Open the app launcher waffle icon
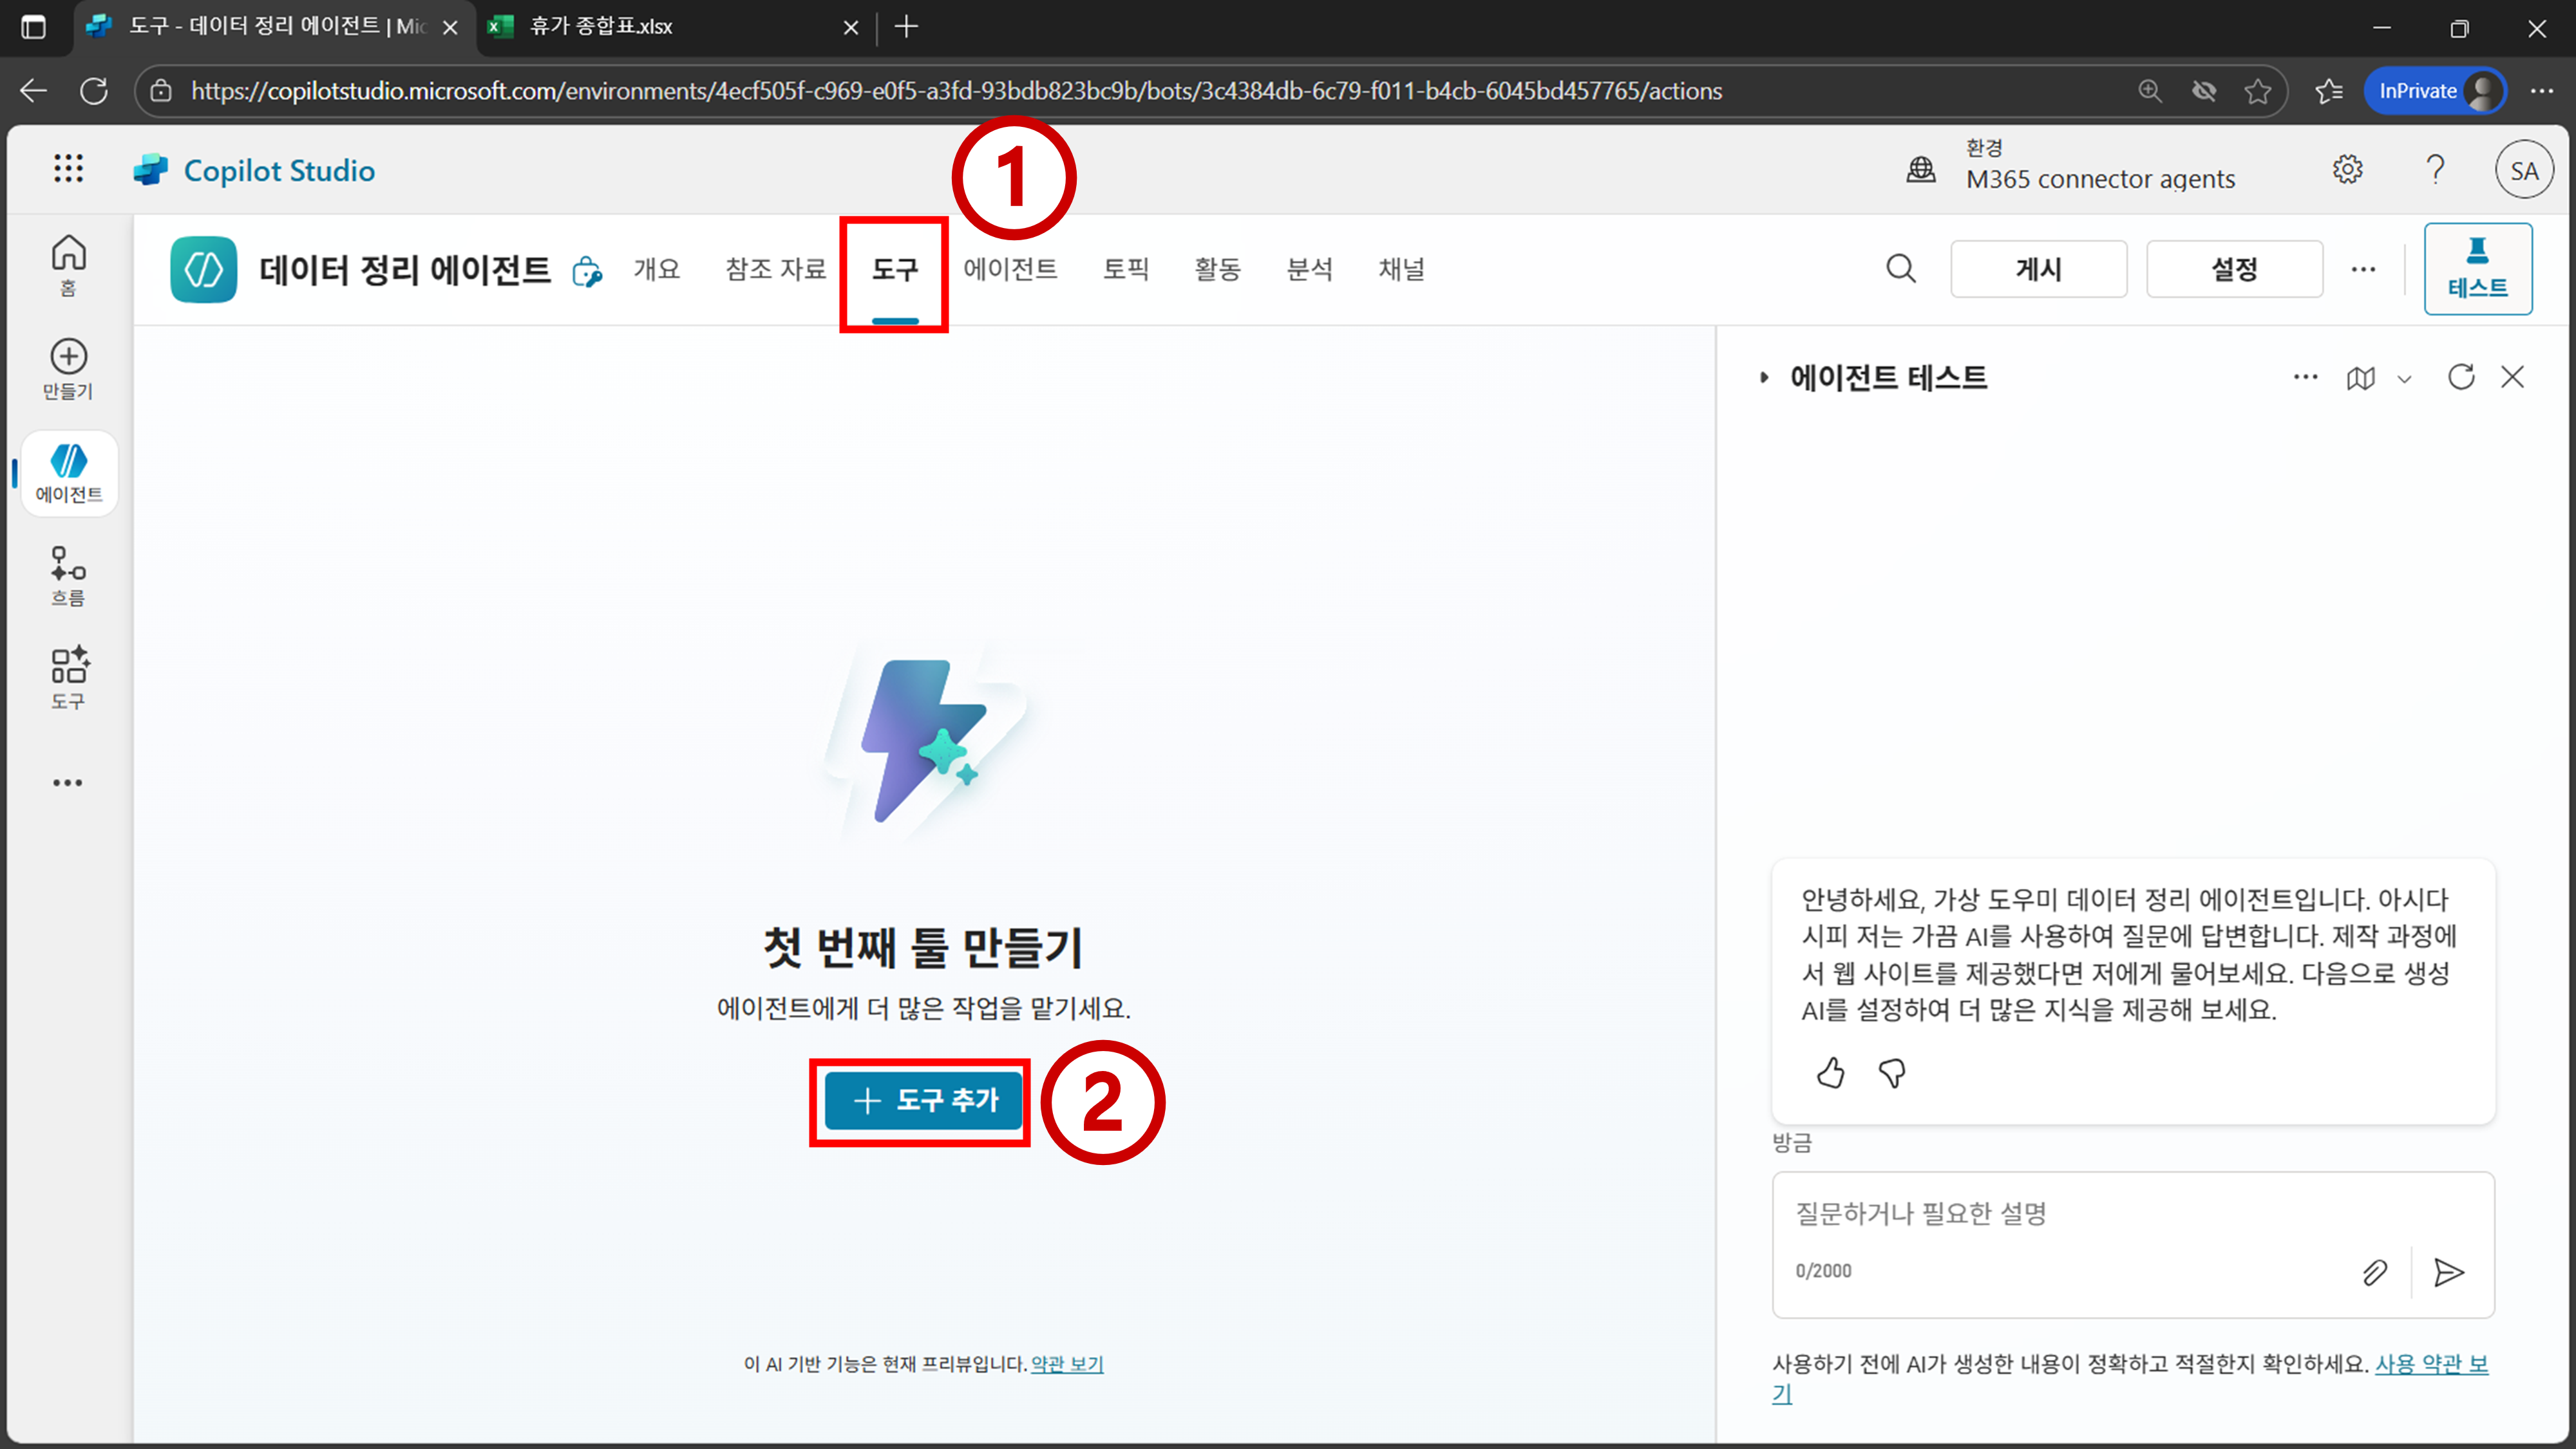 tap(68, 169)
